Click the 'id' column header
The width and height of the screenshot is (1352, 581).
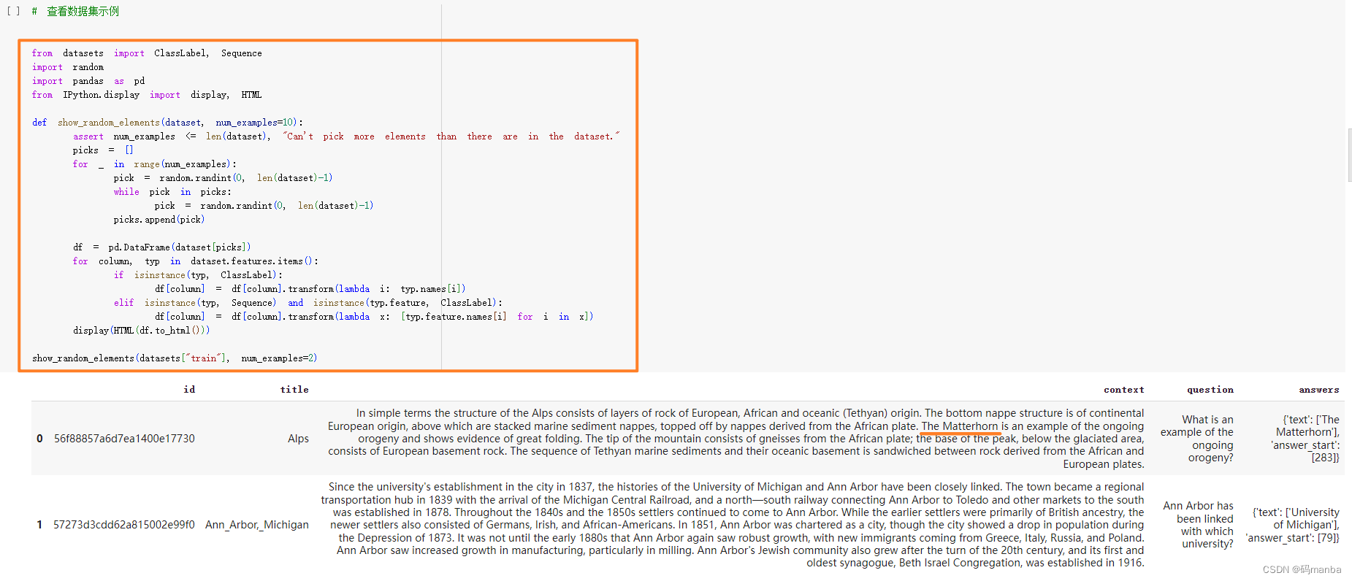[189, 390]
